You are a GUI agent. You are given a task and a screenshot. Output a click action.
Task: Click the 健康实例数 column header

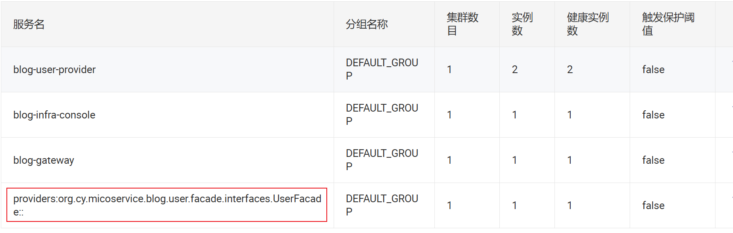[587, 24]
